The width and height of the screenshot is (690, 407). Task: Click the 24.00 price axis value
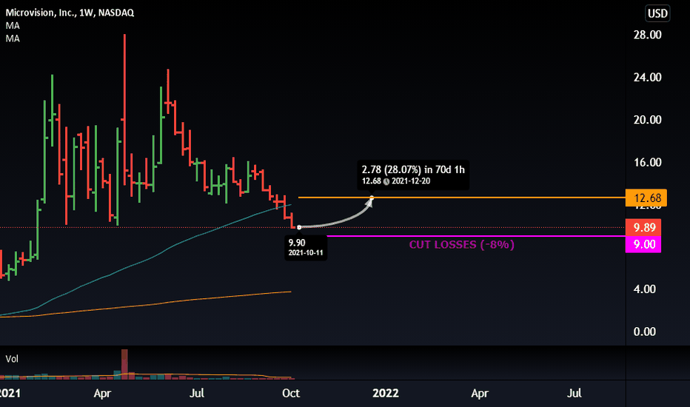click(x=647, y=78)
